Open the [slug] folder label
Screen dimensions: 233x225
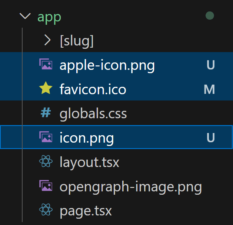[76, 41]
